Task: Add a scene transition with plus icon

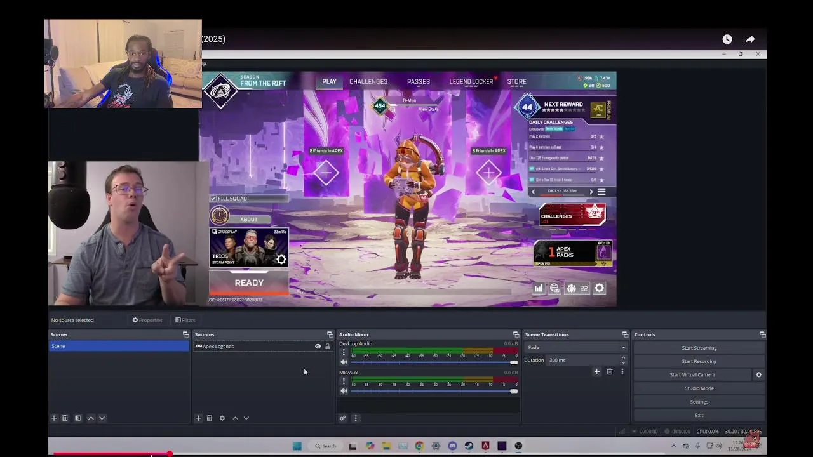Action: (596, 372)
